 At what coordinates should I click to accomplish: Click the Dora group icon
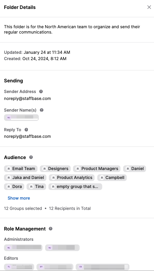tap(8, 187)
